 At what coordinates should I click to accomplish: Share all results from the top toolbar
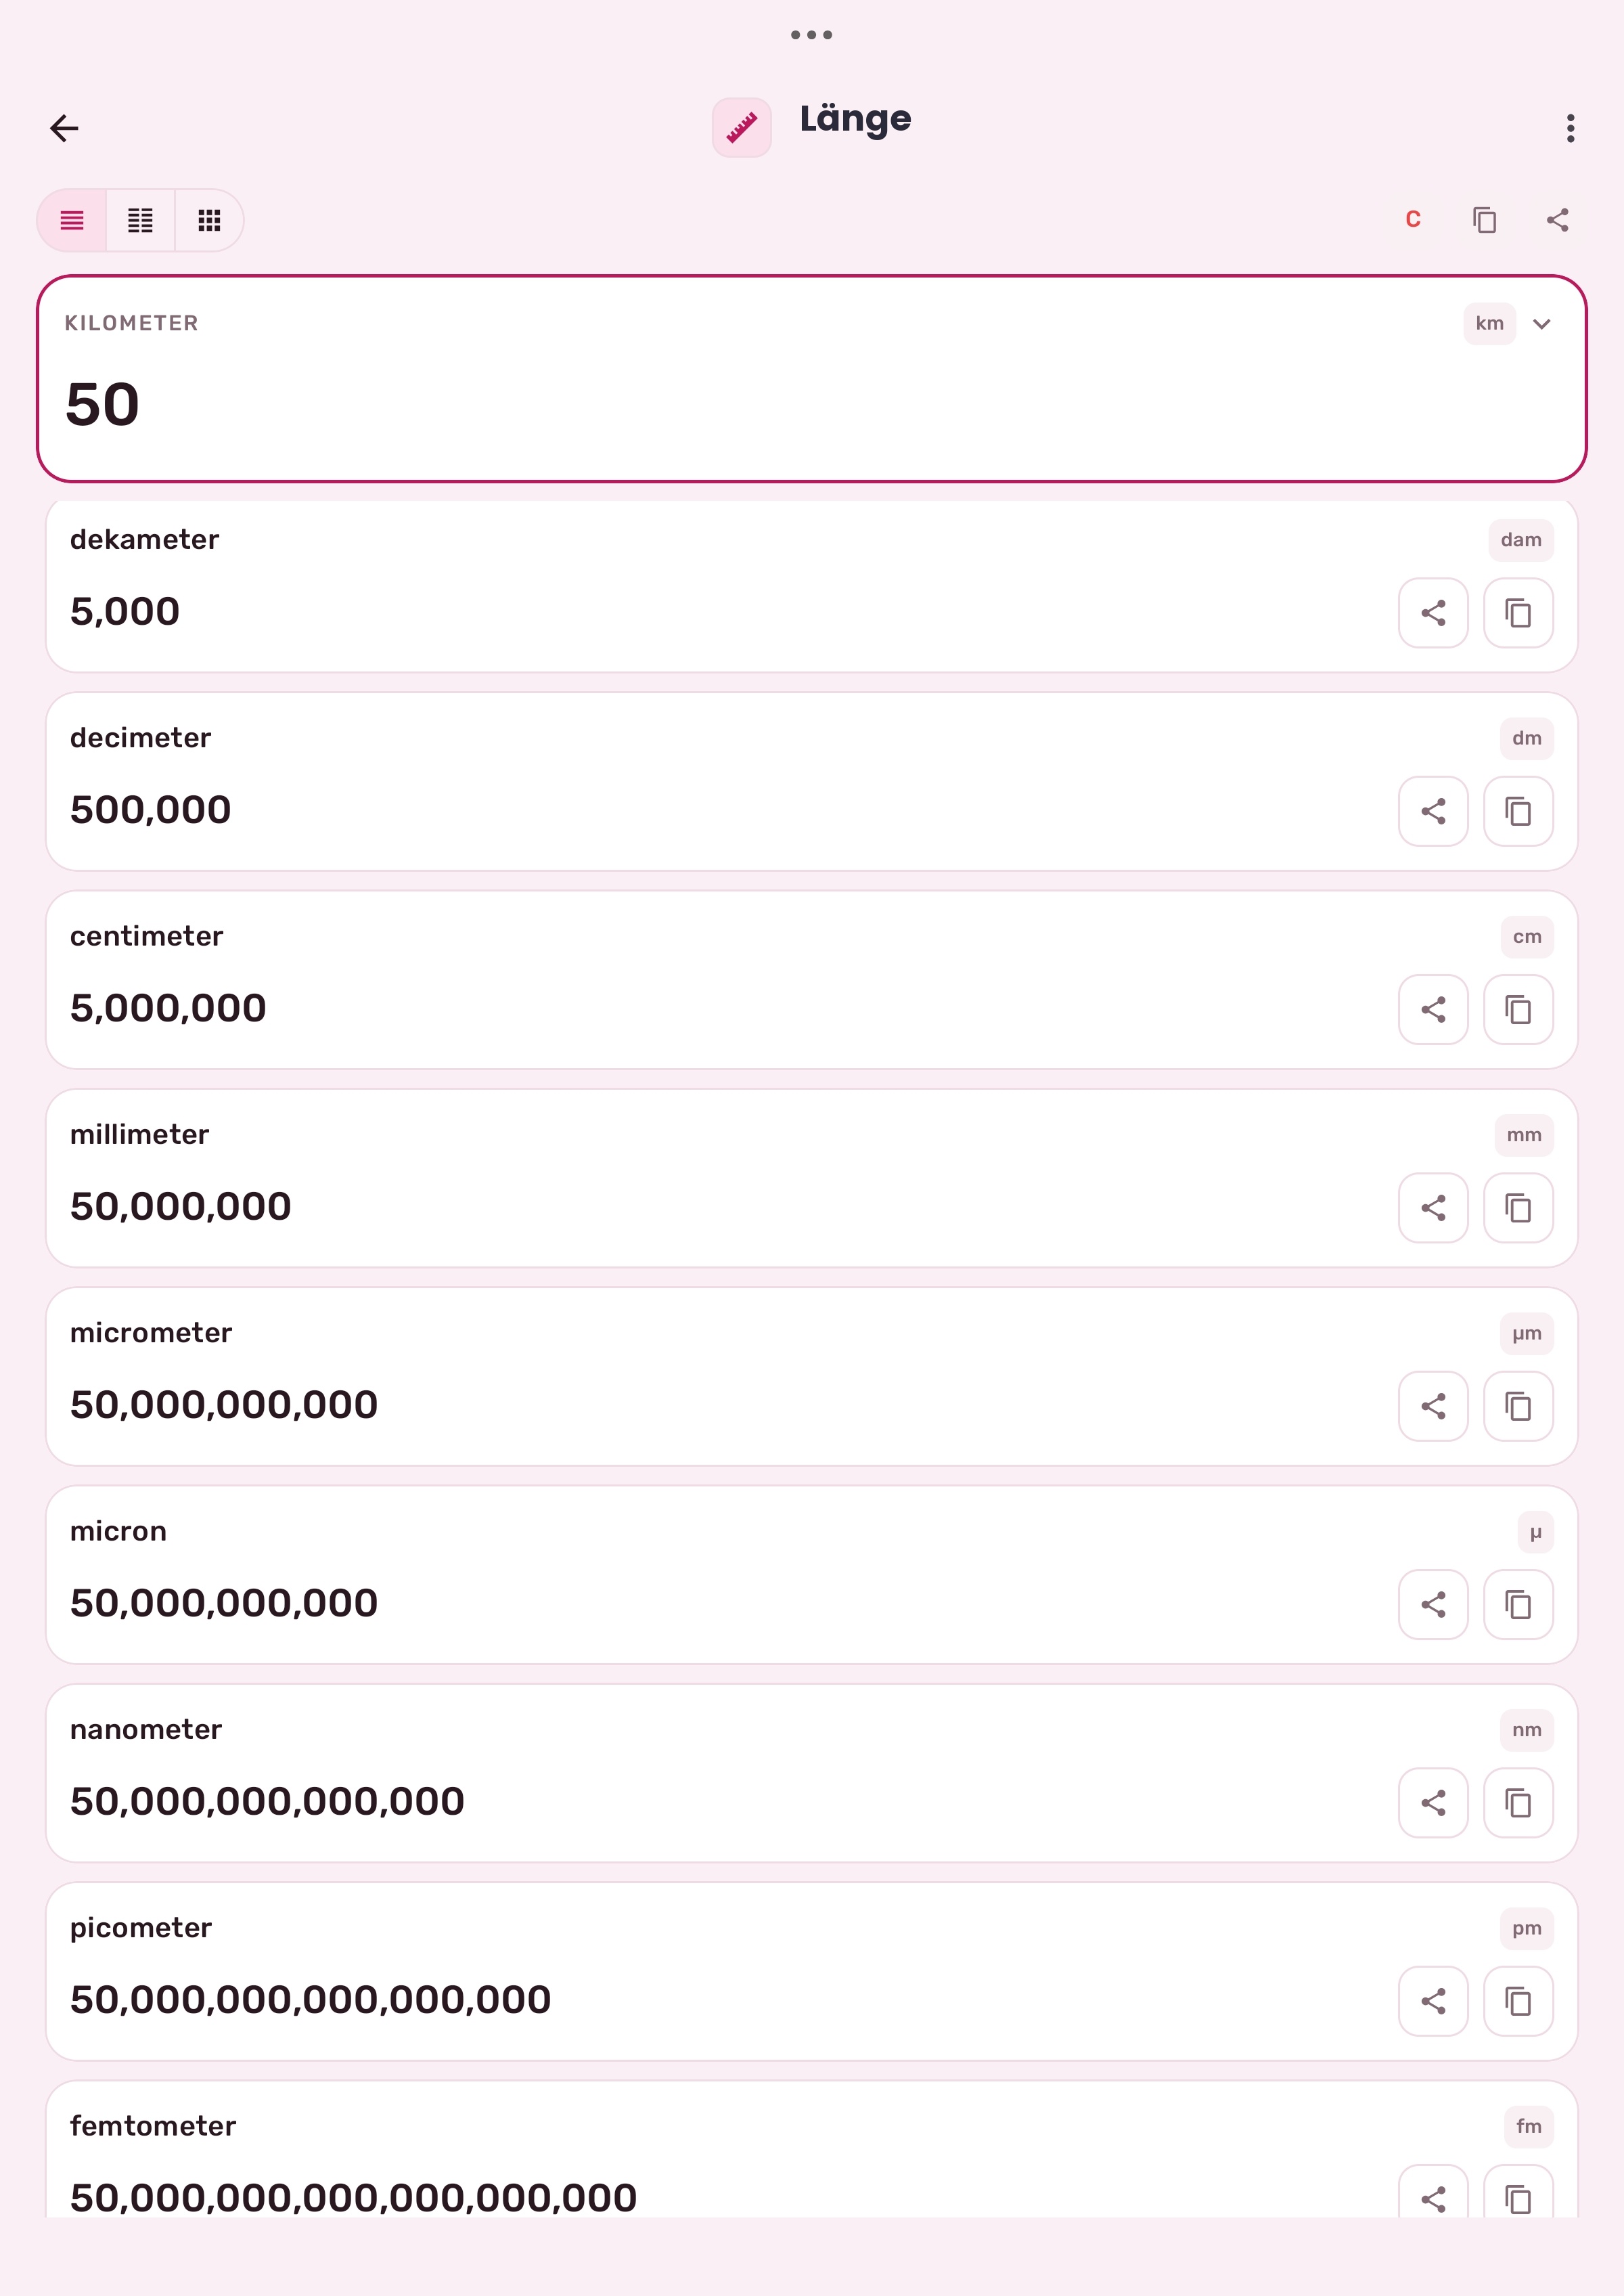click(x=1557, y=220)
